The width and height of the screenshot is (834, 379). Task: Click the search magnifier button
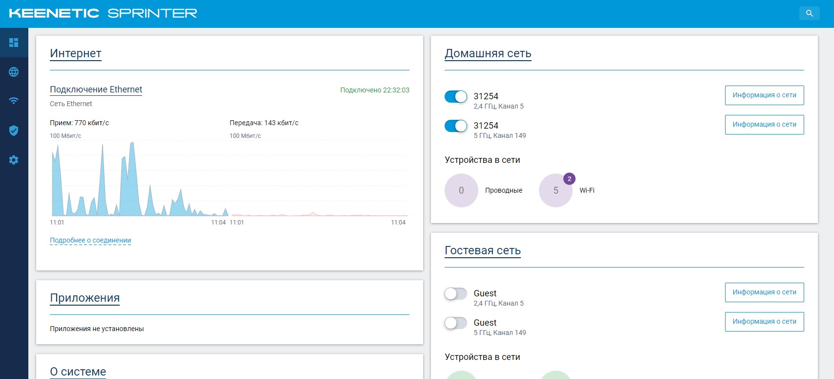810,13
